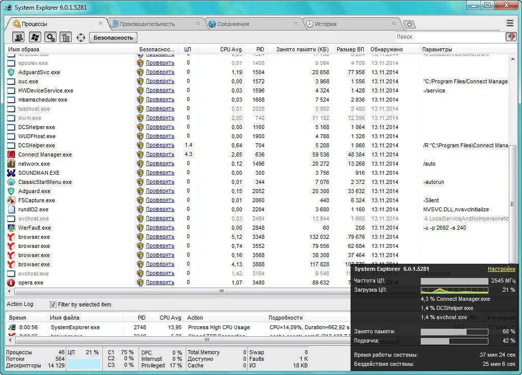Toggle Windows system processes filter icon

35,37
